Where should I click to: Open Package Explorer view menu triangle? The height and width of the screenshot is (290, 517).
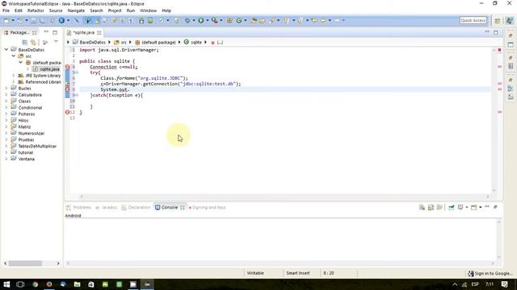coord(56,42)
